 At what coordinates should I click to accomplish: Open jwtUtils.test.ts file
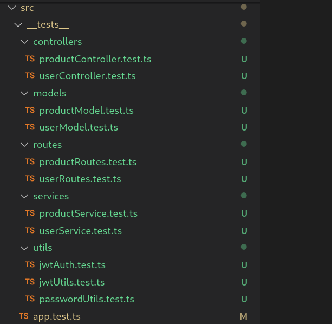(x=72, y=282)
